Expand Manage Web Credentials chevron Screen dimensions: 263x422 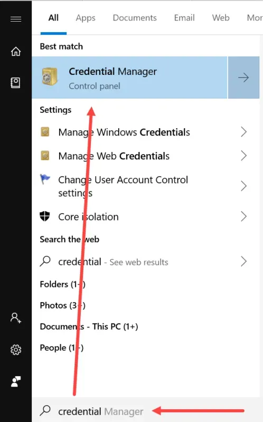click(243, 156)
